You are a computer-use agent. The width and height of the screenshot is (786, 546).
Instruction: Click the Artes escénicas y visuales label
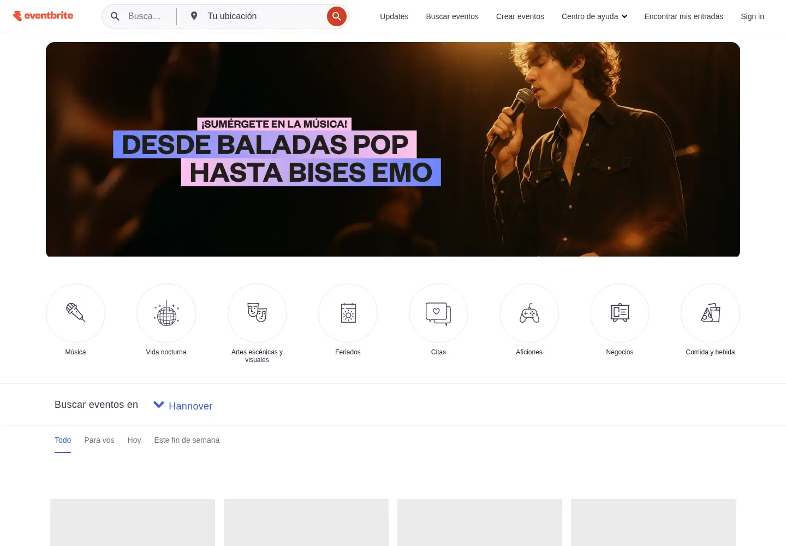(257, 356)
